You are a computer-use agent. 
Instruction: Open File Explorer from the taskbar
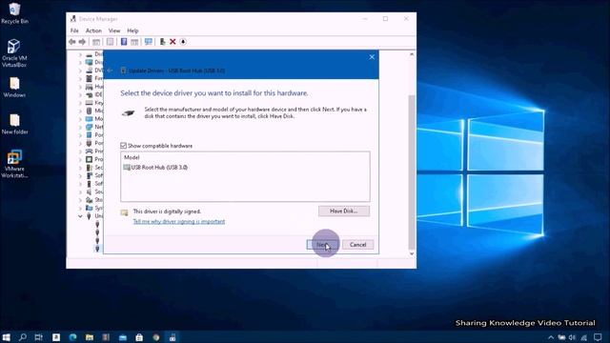click(90, 336)
